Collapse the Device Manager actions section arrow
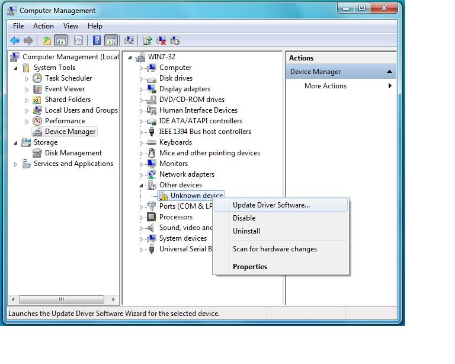 (389, 71)
